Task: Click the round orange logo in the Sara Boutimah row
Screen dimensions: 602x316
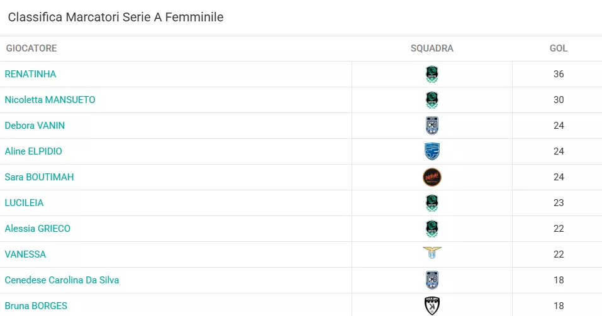Action: click(432, 177)
